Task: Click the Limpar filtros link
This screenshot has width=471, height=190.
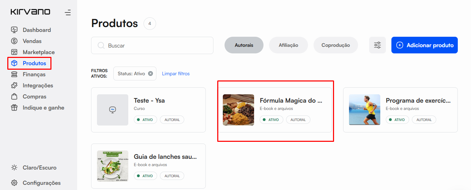Action: pos(176,74)
